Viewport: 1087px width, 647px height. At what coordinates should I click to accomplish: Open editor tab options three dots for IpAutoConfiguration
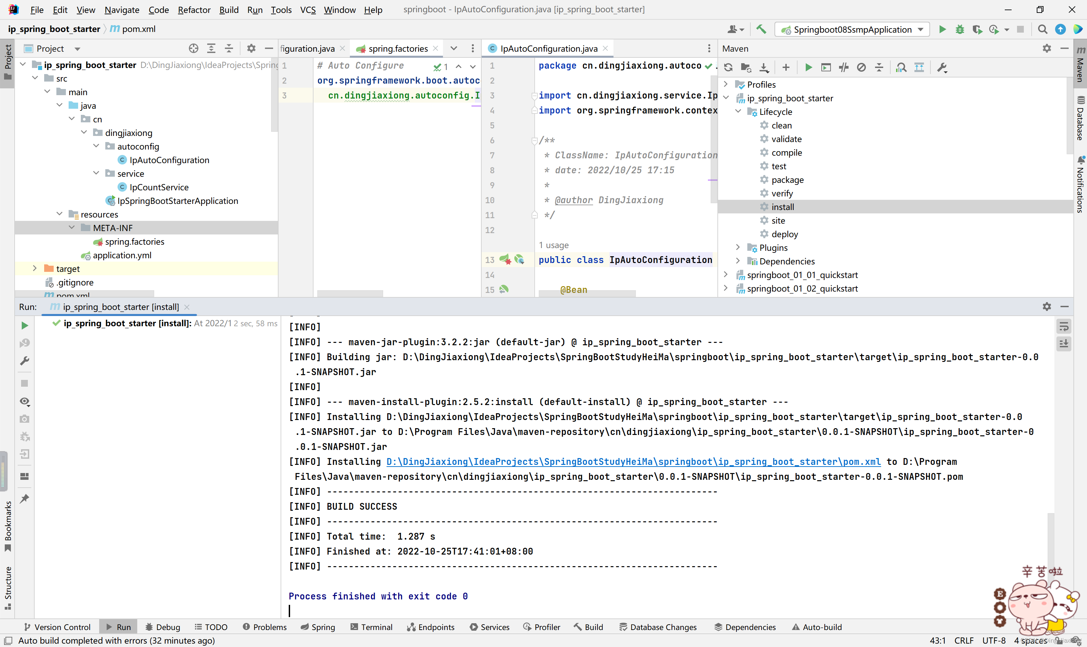click(709, 48)
